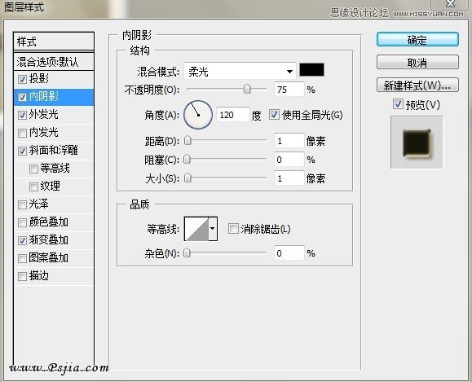Toggle 使用全局光 global light checkbox
The width and height of the screenshot is (472, 382).
274,115
